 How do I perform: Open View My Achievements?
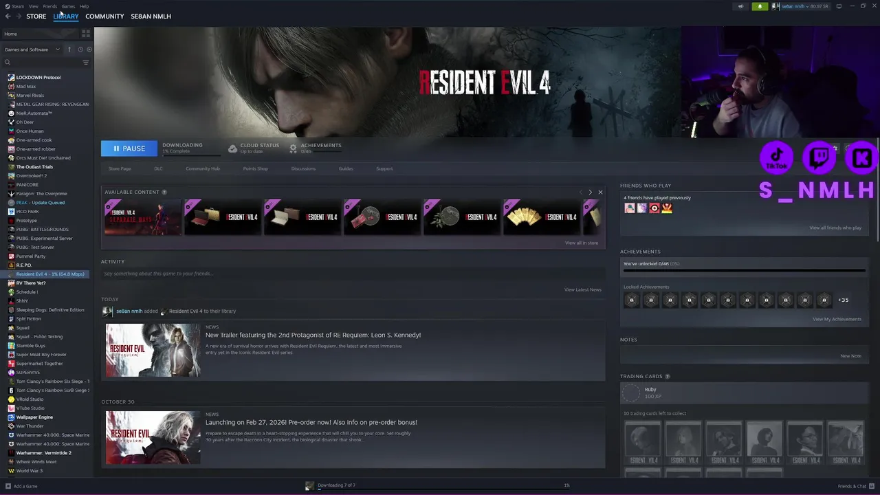837,319
